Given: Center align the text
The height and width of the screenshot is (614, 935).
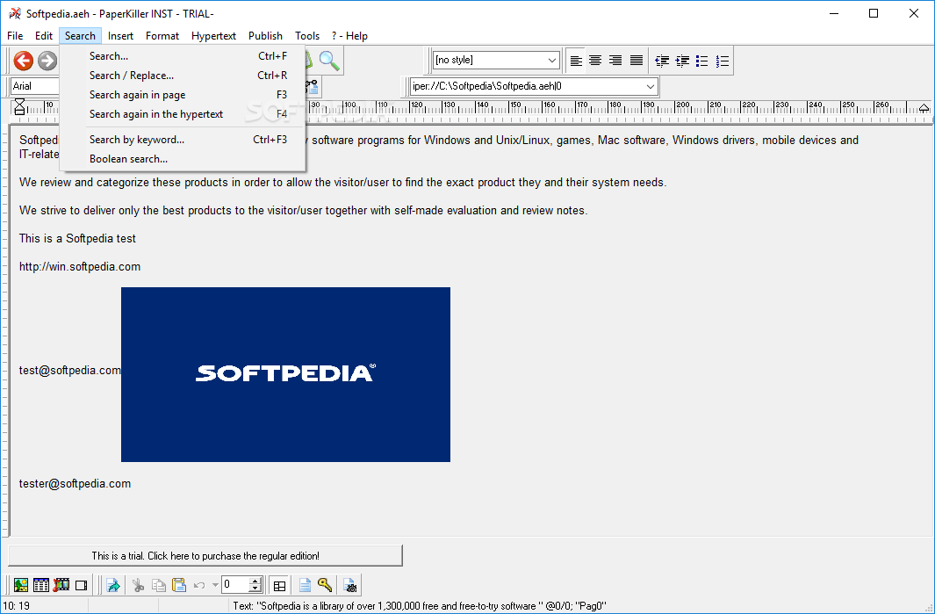Looking at the screenshot, I should (595, 61).
